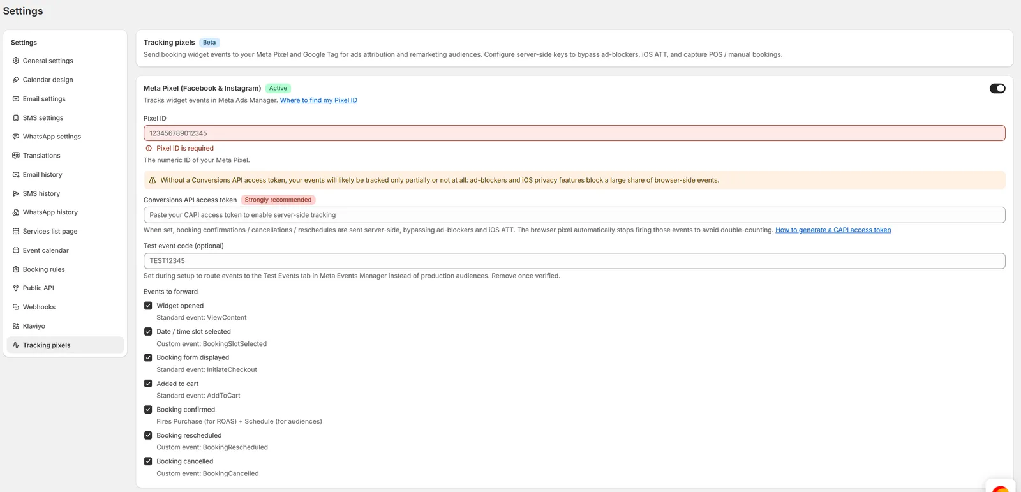Click the Translations icon in sidebar
This screenshot has width=1021, height=492.
coord(16,156)
